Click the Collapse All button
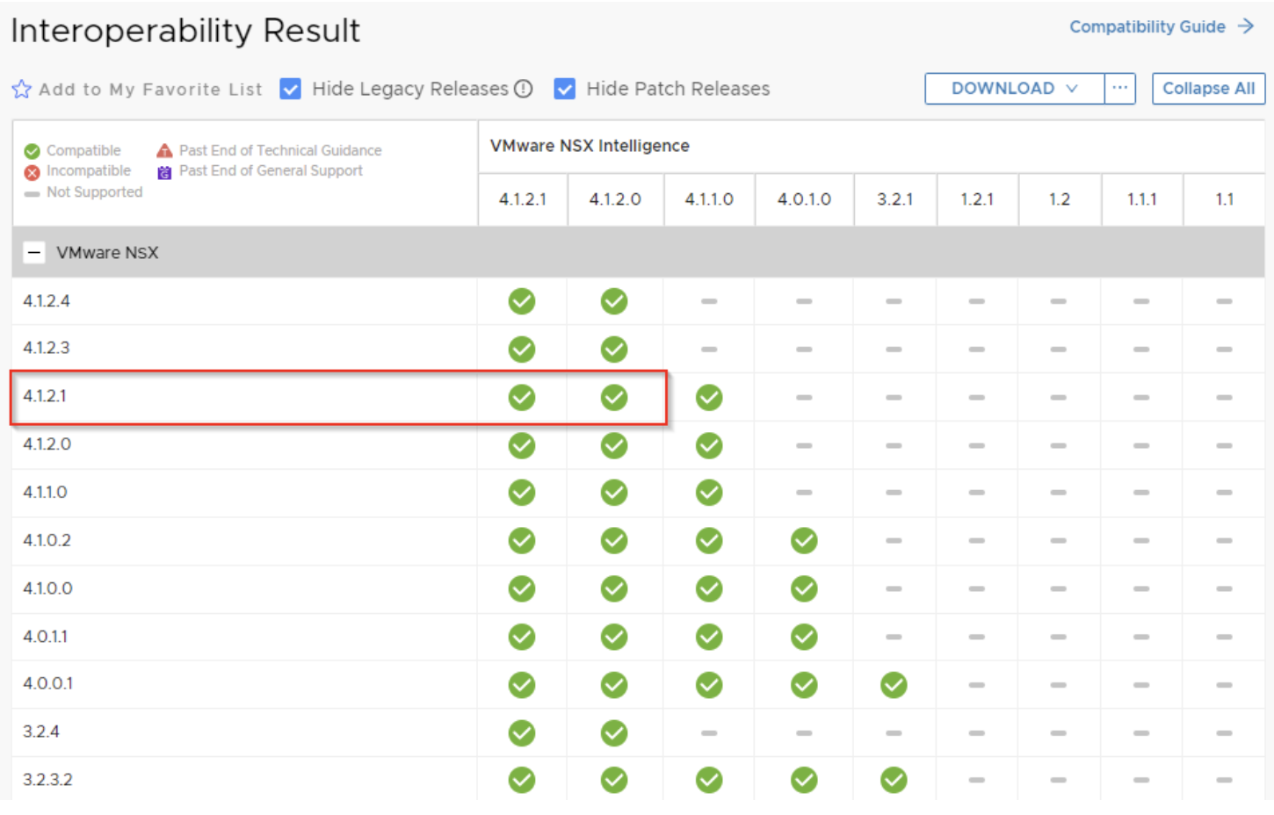Screen dimensions: 1274x815 click(1208, 89)
